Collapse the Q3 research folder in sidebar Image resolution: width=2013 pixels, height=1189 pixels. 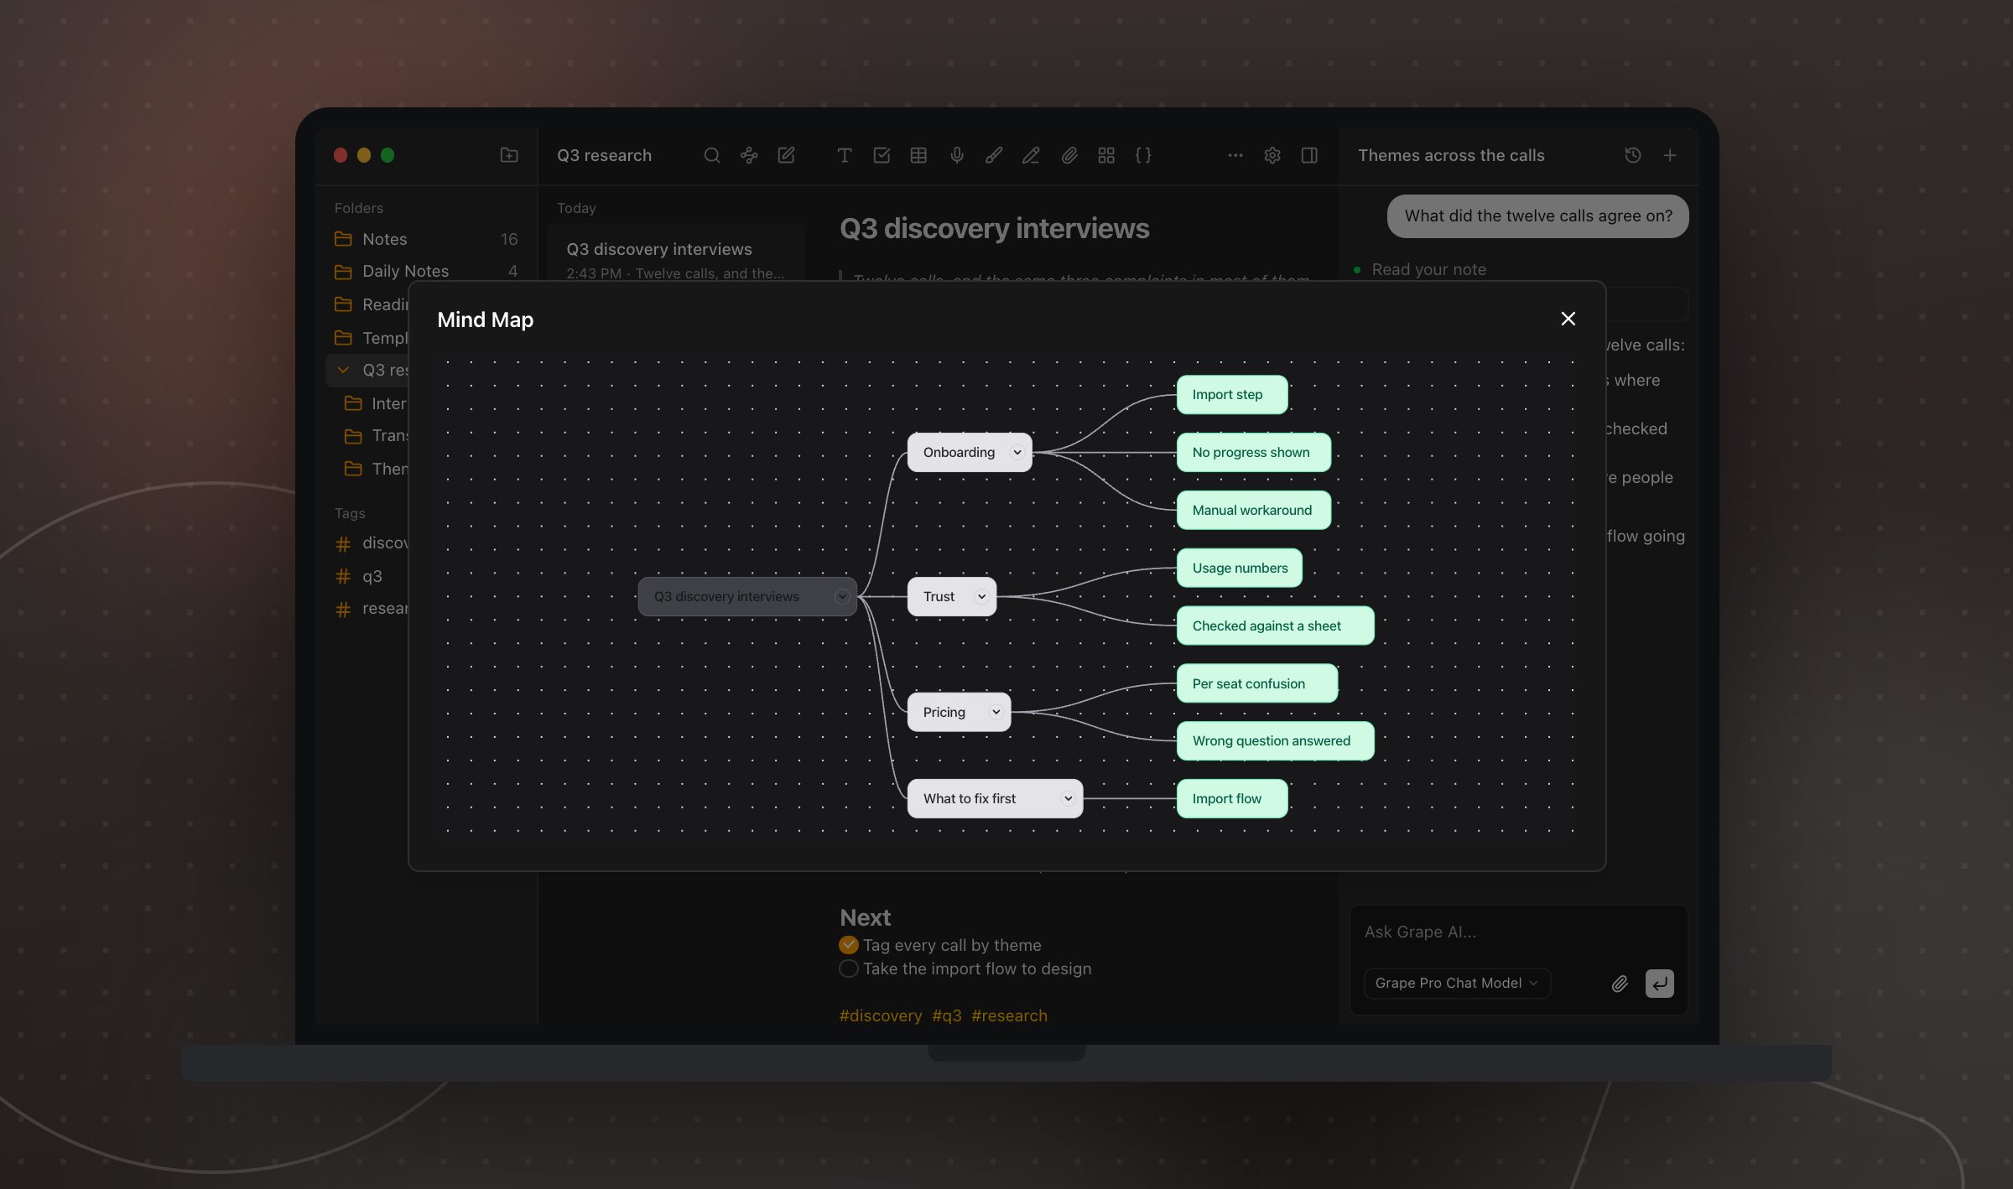343,370
